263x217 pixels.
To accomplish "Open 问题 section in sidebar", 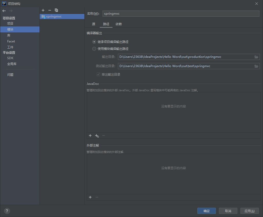I will coord(20,75).
